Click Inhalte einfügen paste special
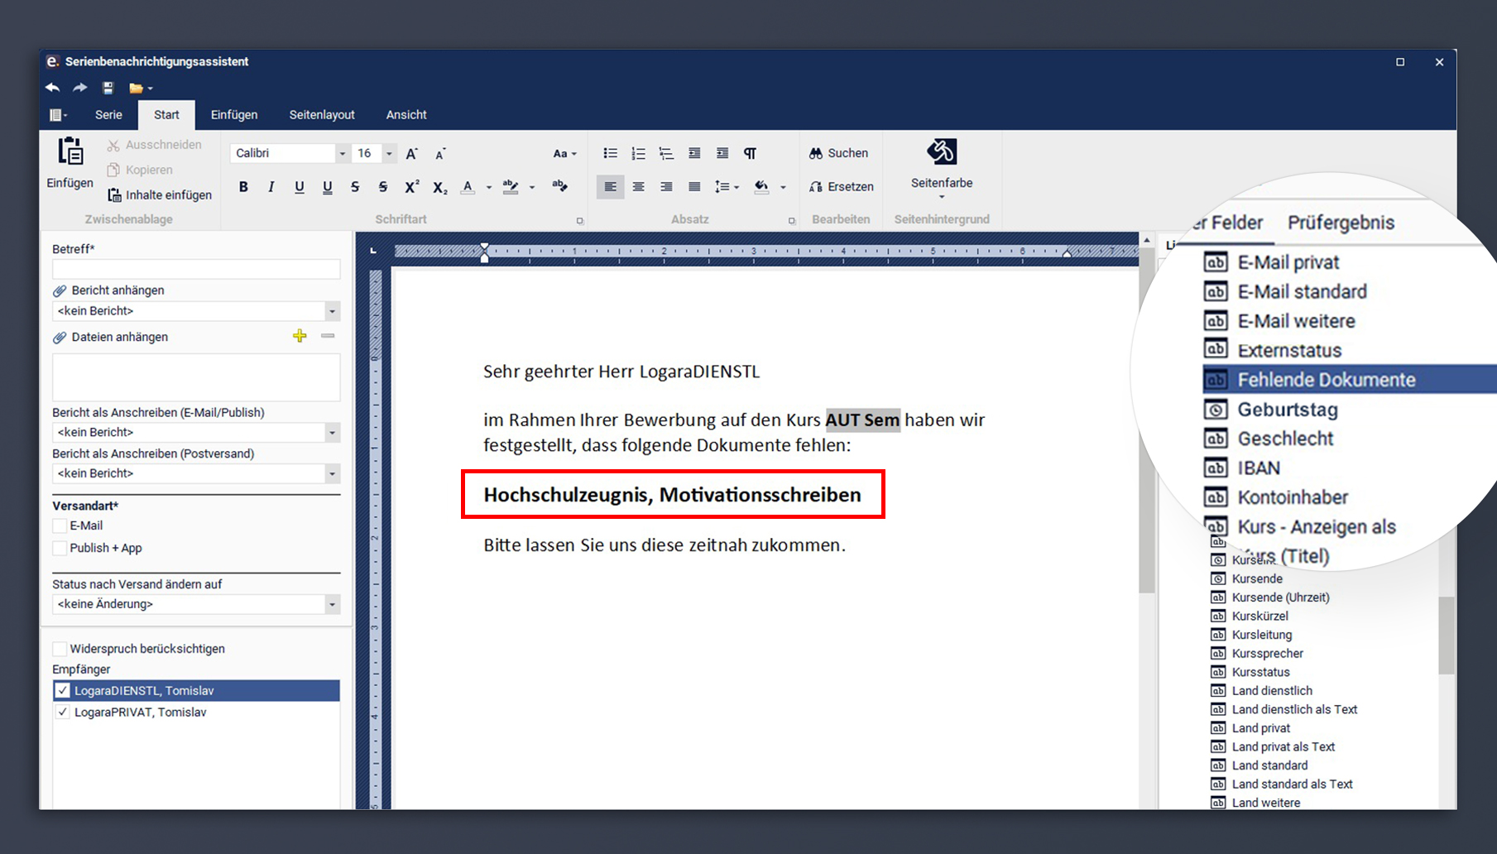The height and width of the screenshot is (854, 1497). coord(160,195)
